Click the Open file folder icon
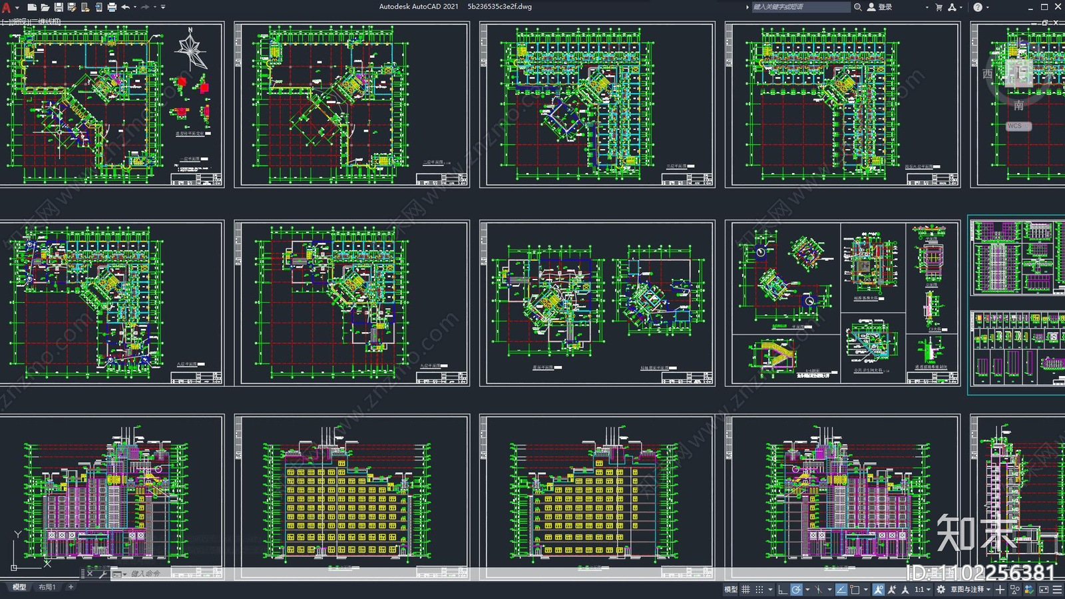Image resolution: width=1065 pixels, height=599 pixels. point(45,7)
